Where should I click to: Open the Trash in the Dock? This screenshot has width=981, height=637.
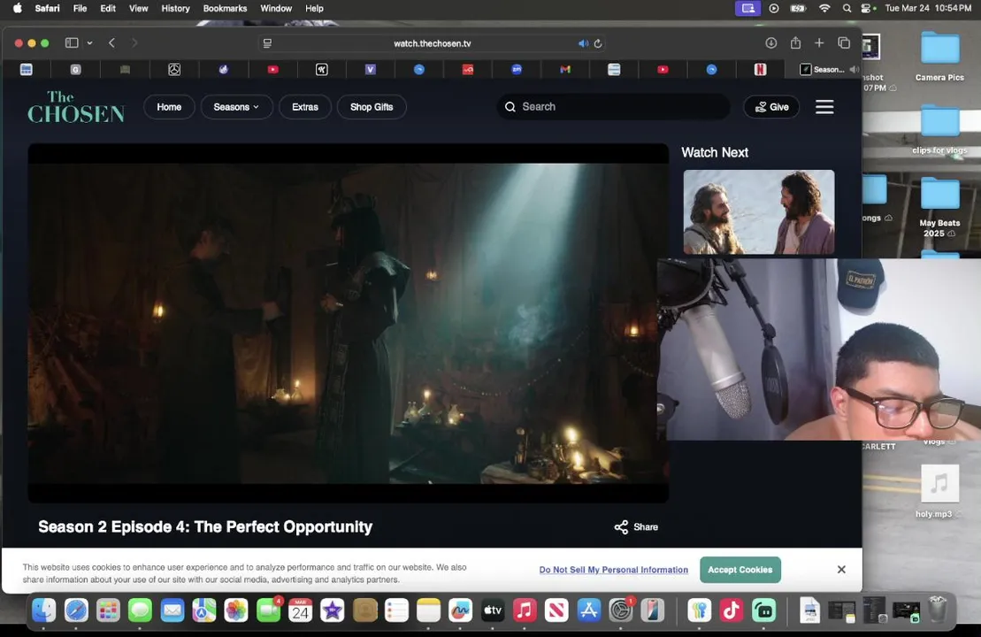[937, 610]
